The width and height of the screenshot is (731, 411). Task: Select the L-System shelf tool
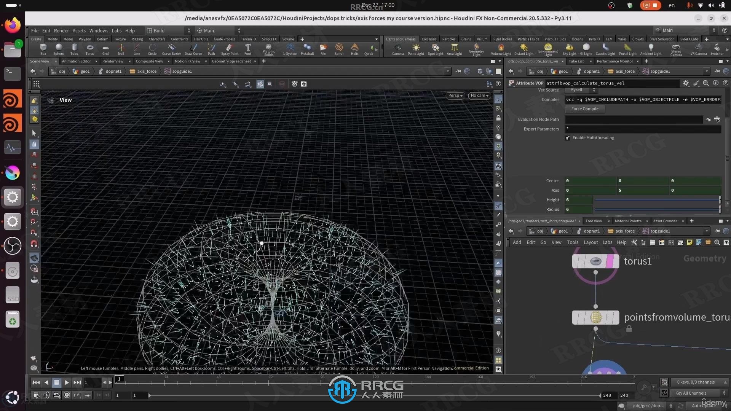(290, 49)
